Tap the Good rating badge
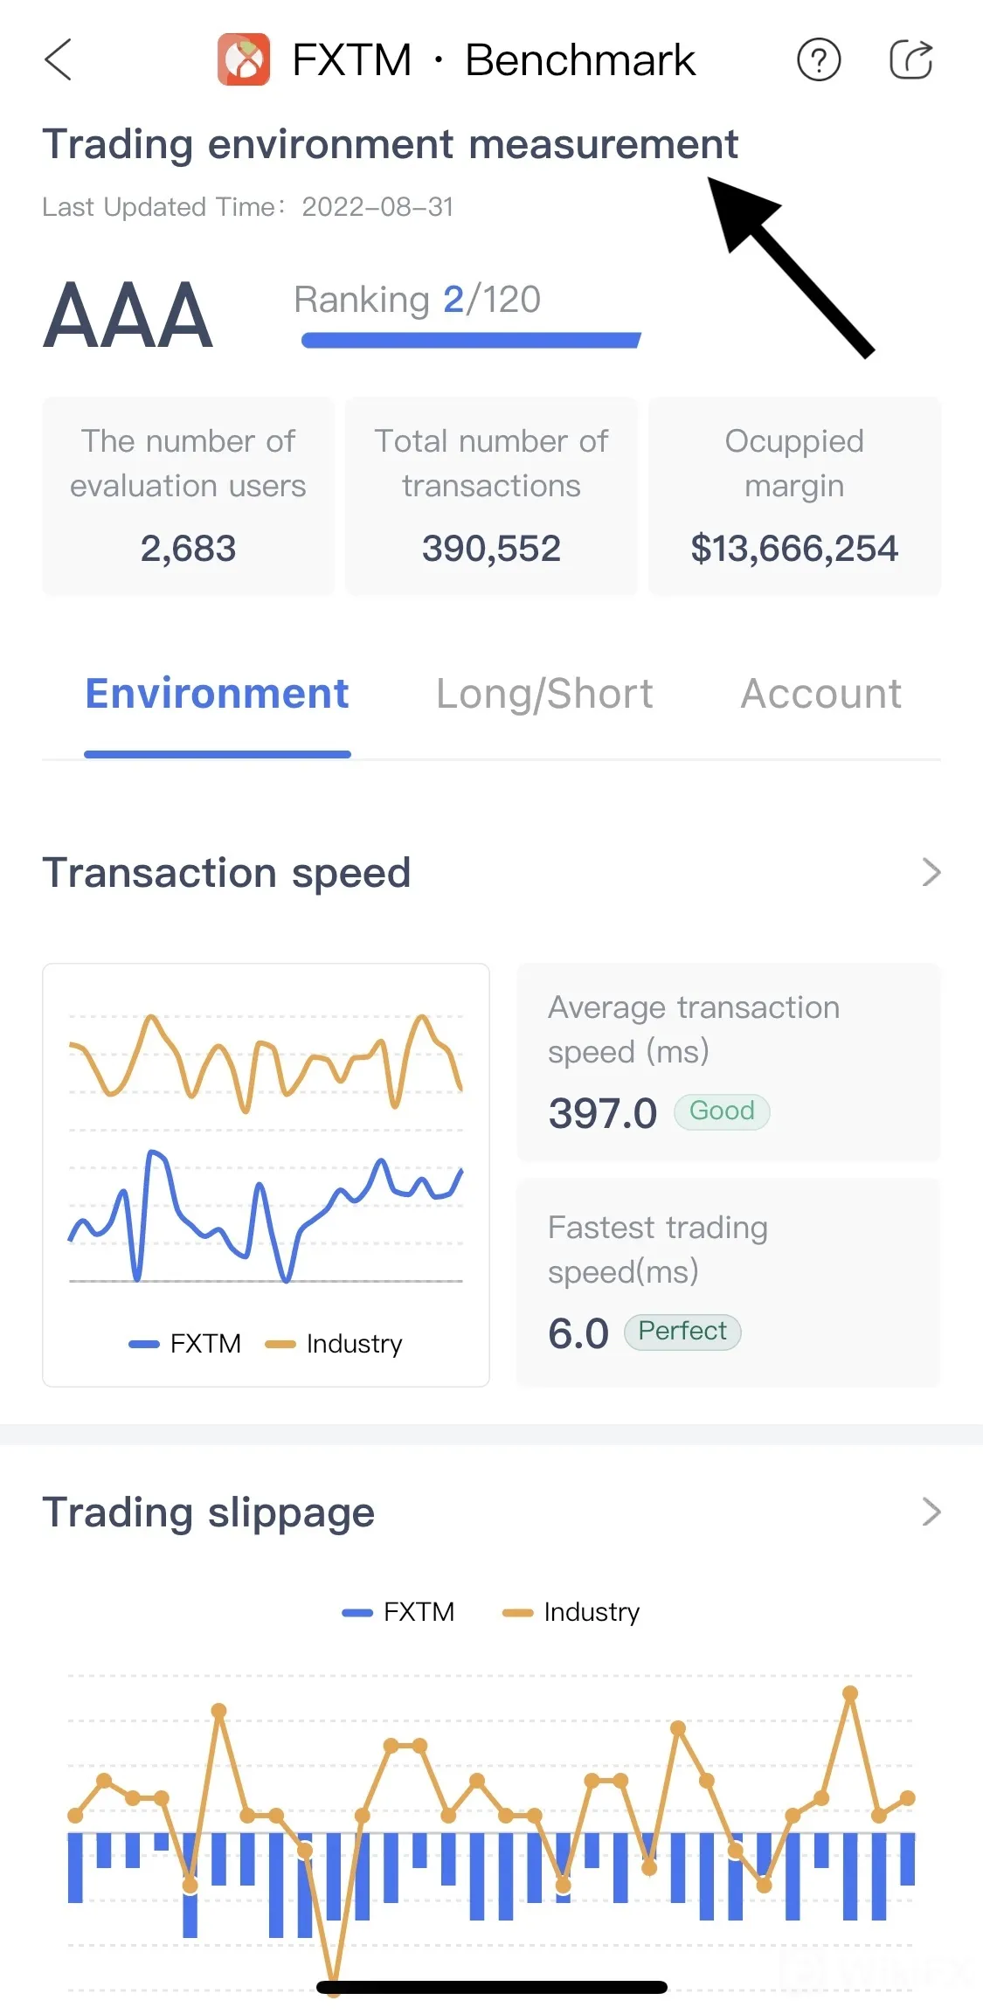This screenshot has width=983, height=2014. [722, 1111]
